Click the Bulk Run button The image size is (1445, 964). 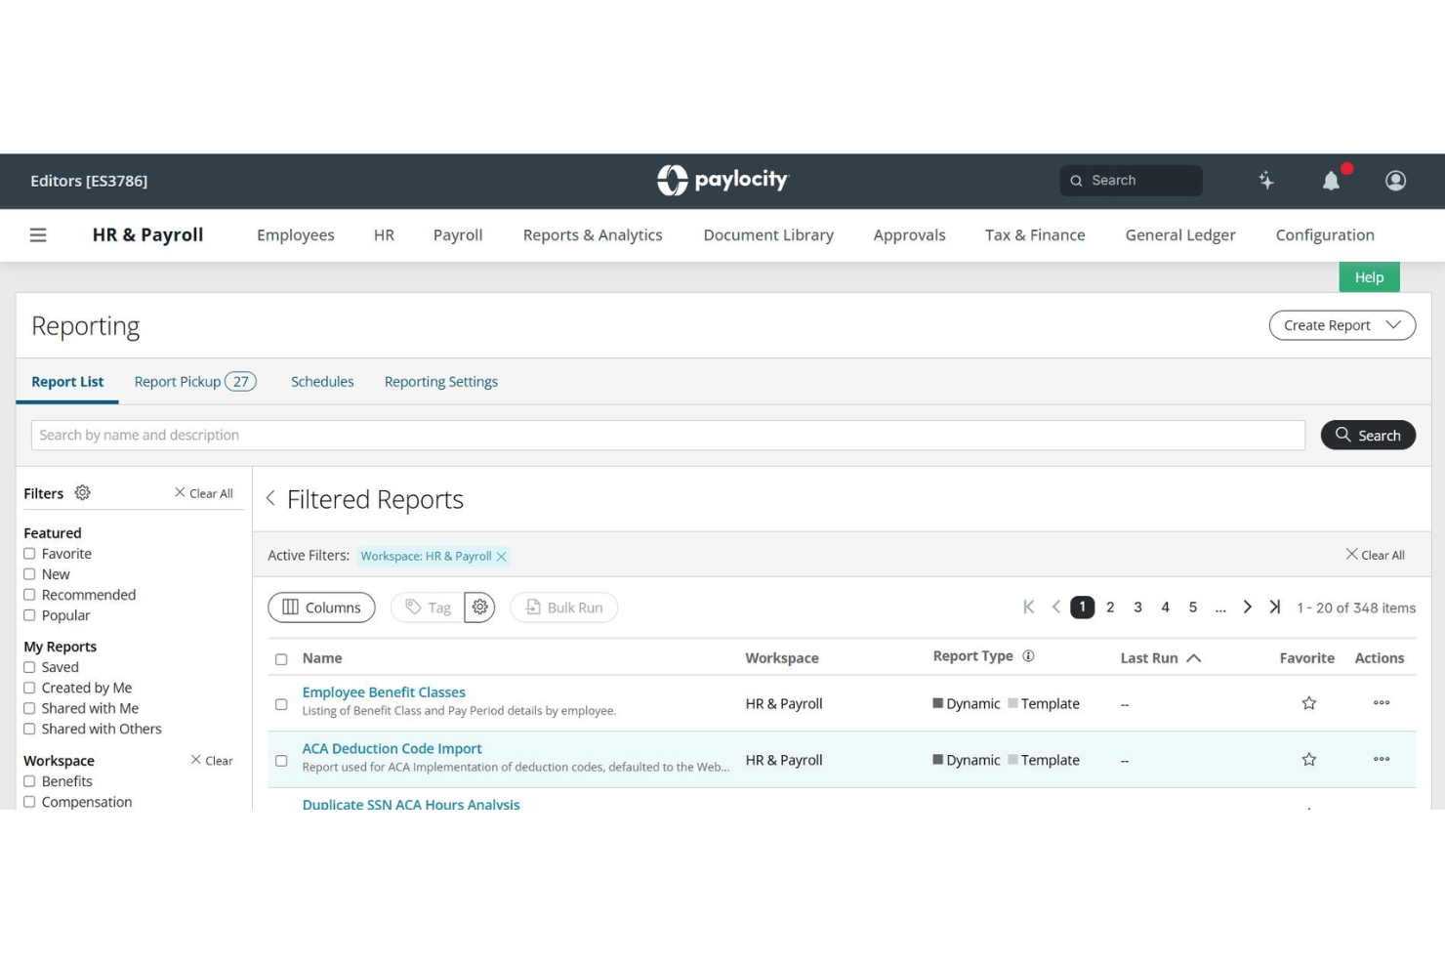[563, 608]
